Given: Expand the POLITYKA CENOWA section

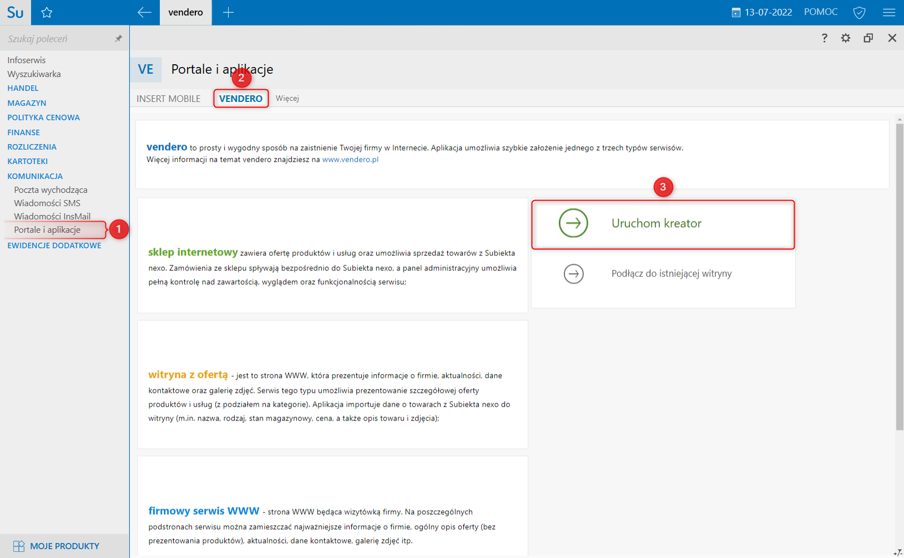Looking at the screenshot, I should click(43, 117).
